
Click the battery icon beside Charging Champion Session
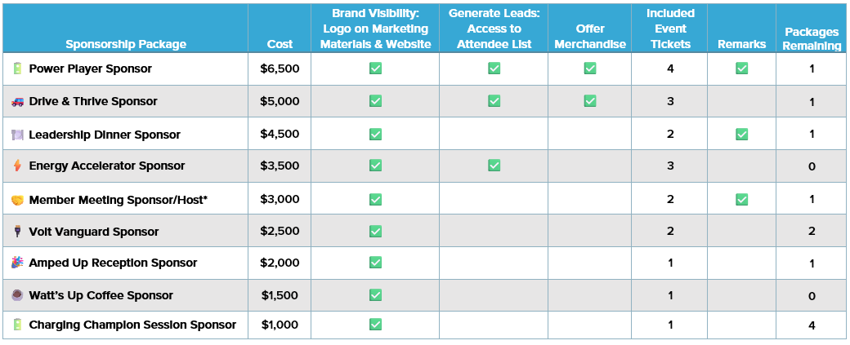(x=18, y=325)
